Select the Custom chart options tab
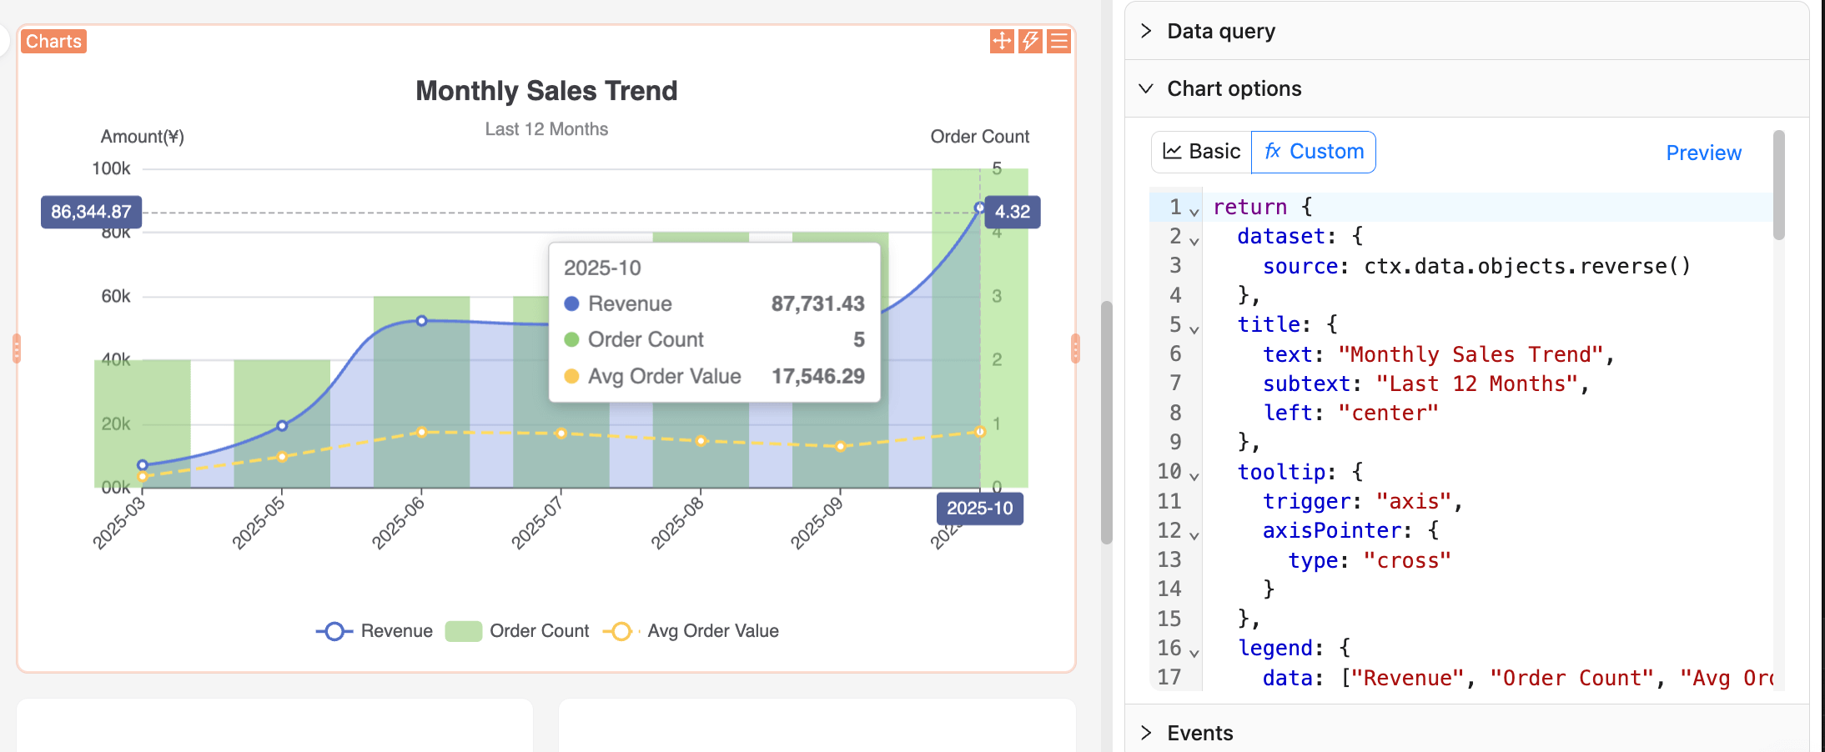The image size is (1825, 752). click(1314, 152)
